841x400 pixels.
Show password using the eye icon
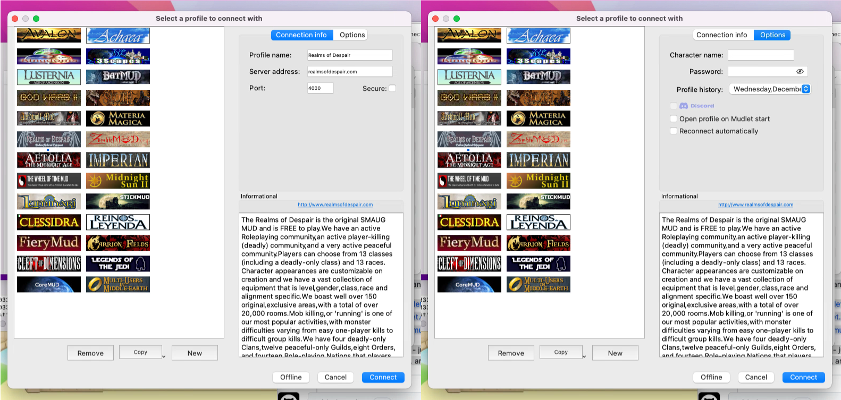point(800,71)
